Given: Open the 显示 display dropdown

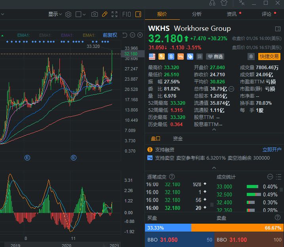Looking at the screenshot, I should tap(55, 14).
